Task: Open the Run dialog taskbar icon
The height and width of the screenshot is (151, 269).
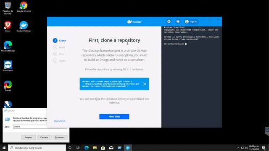Action: pos(119,148)
